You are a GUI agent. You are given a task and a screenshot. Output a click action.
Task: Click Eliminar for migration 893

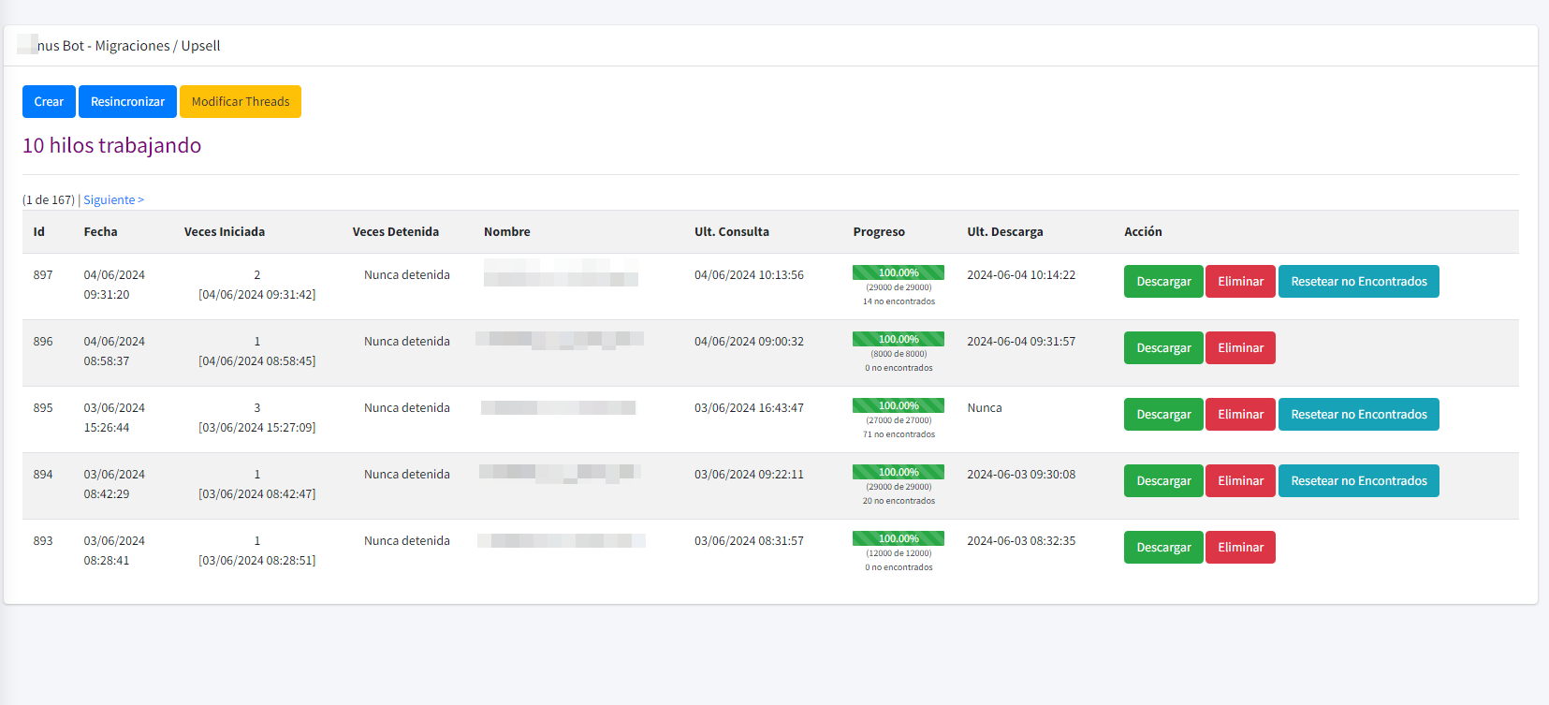1240,548
